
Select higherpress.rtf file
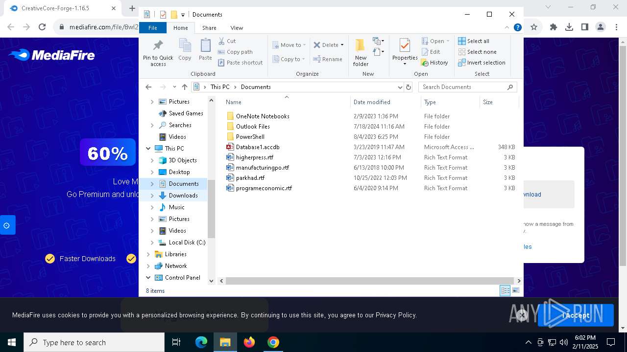click(255, 157)
